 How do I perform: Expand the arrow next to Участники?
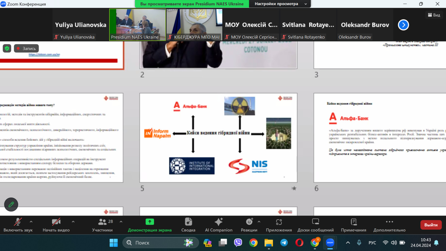coord(121,222)
